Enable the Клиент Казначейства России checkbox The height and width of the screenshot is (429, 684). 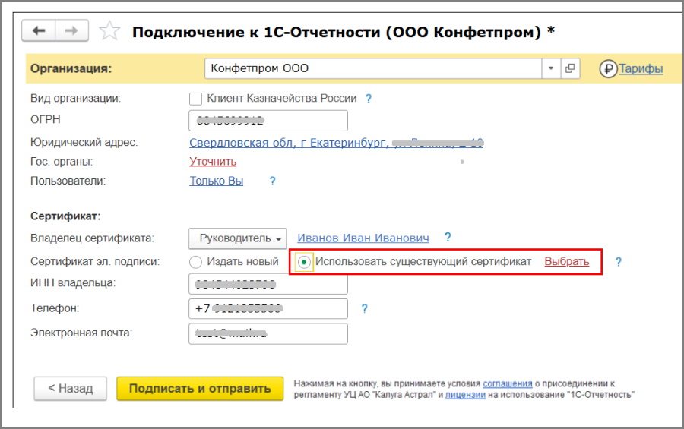click(x=195, y=99)
